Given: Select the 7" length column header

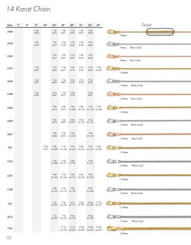Looking at the screenshot, I should [18, 25].
